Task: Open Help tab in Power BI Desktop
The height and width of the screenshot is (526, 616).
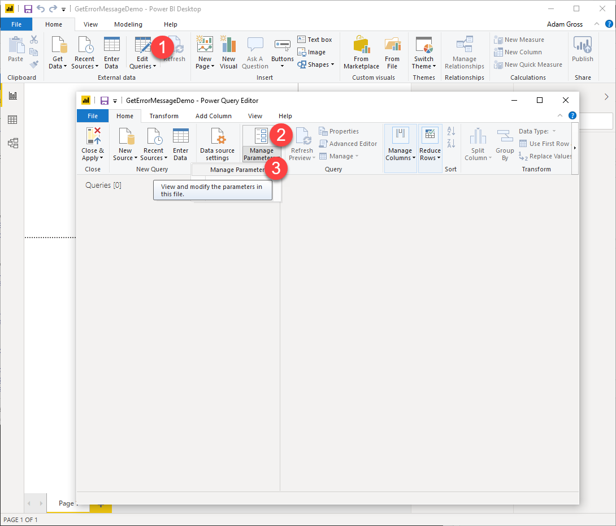Action: pos(171,24)
